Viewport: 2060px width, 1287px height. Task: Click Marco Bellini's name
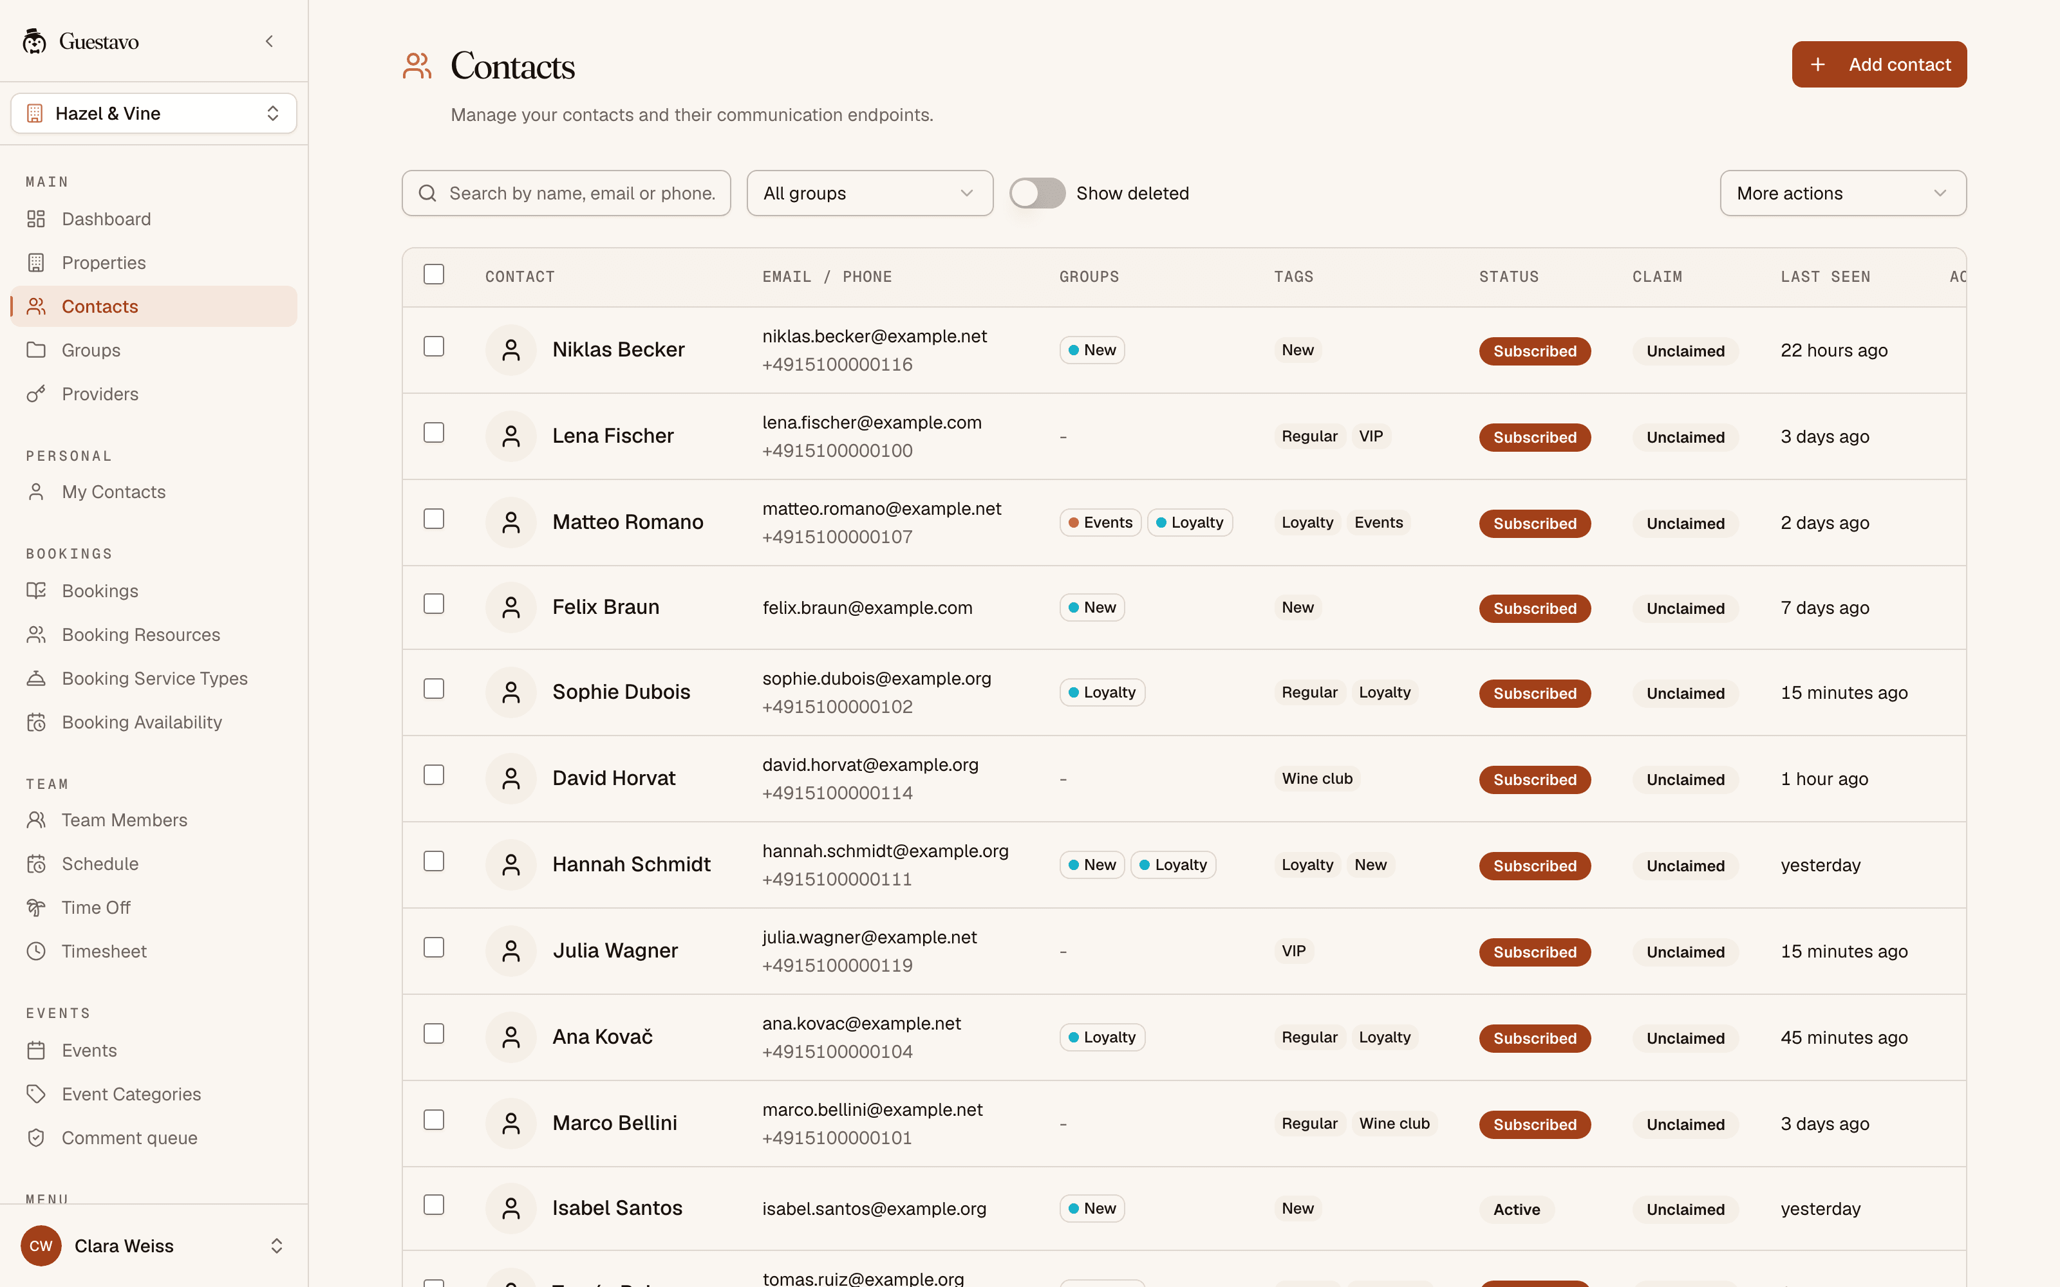click(615, 1123)
